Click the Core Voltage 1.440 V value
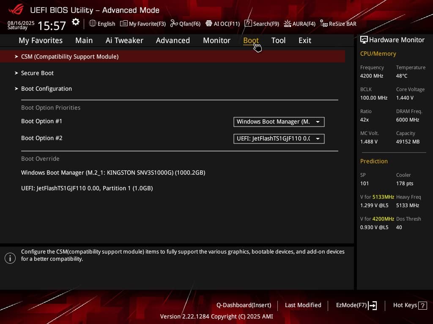 coord(405,98)
